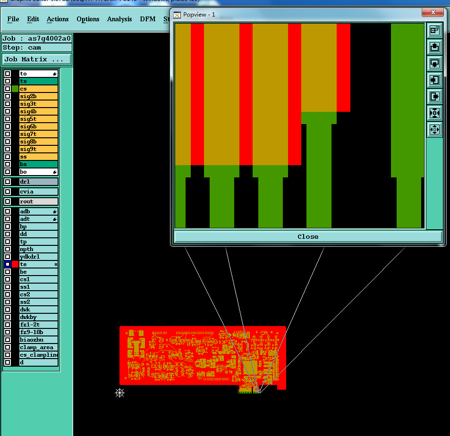Open the File menu
The height and width of the screenshot is (436, 450).
tap(13, 19)
